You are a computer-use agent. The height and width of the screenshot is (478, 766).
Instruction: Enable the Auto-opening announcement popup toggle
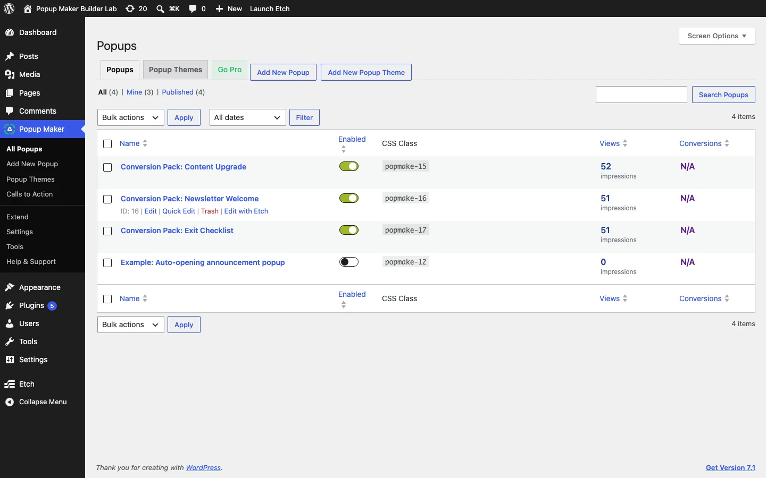349,262
